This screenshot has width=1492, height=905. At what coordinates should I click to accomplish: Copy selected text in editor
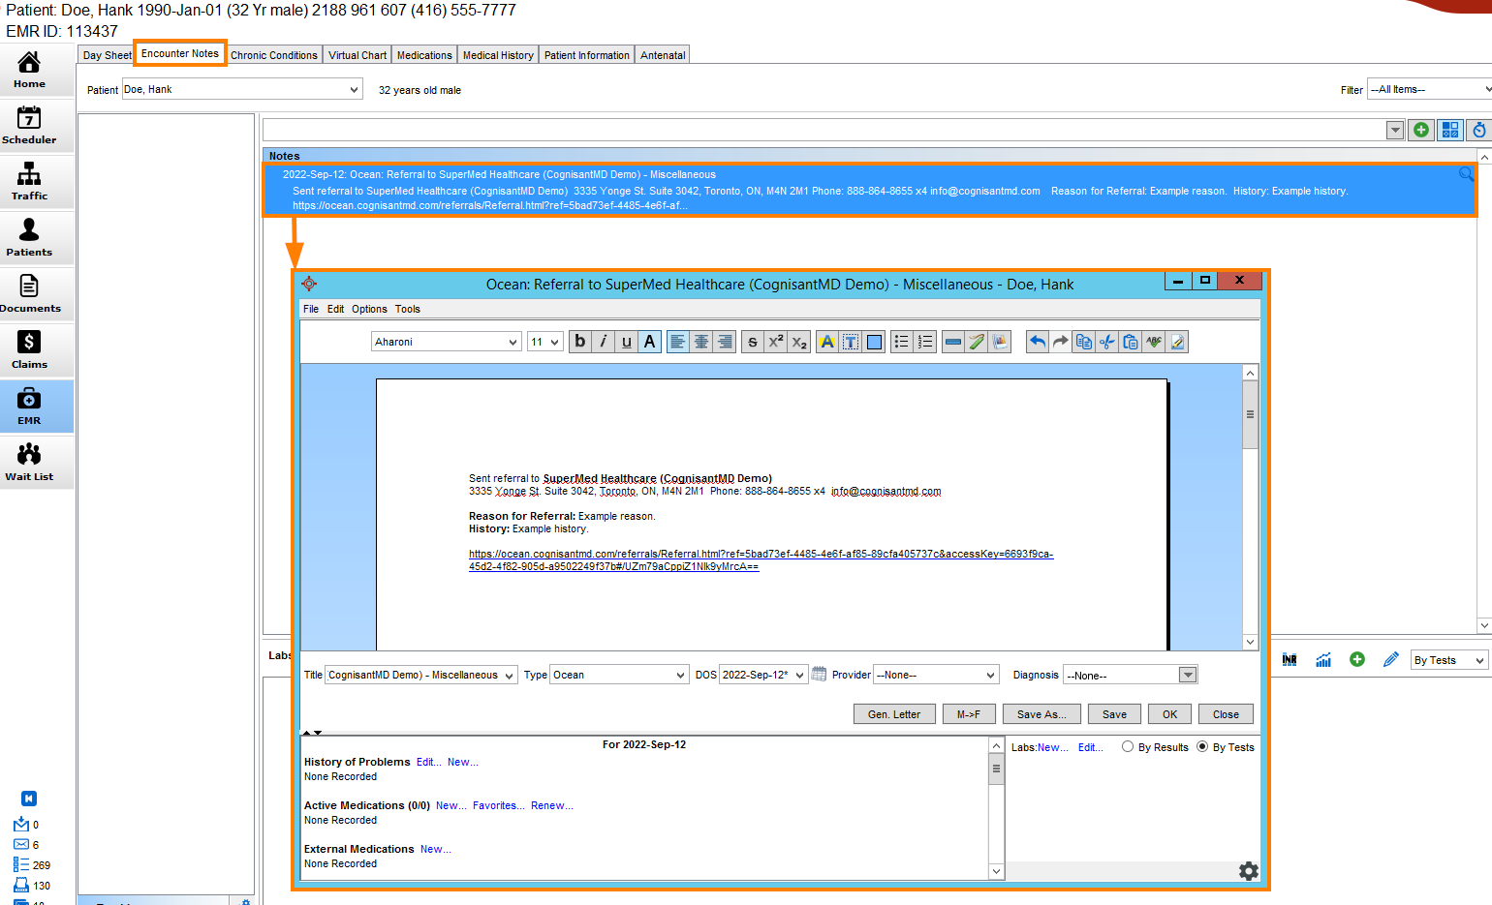click(x=1084, y=342)
